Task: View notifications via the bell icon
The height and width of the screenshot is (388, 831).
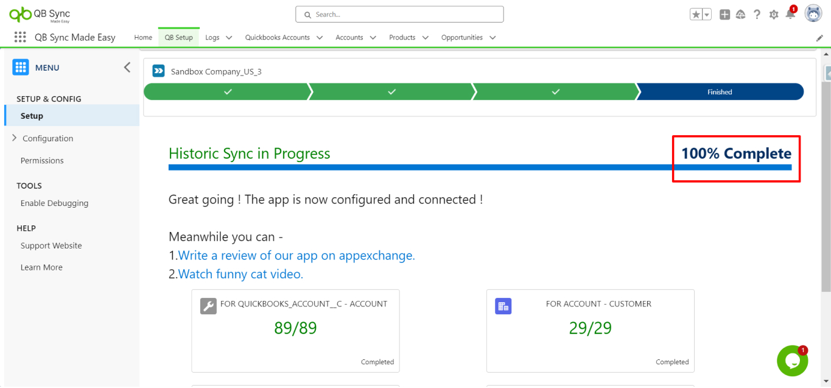Action: 790,15
